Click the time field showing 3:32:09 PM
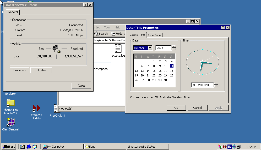The image size is (261, 150). click(202, 85)
